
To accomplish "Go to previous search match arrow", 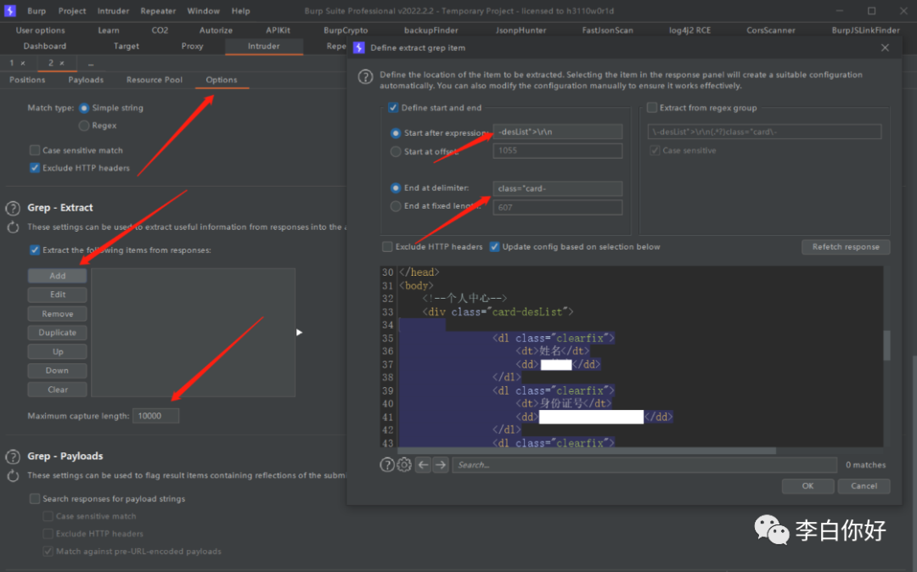I will [x=424, y=464].
